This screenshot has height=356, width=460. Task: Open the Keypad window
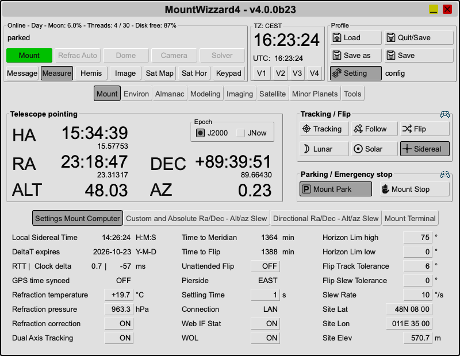click(228, 73)
